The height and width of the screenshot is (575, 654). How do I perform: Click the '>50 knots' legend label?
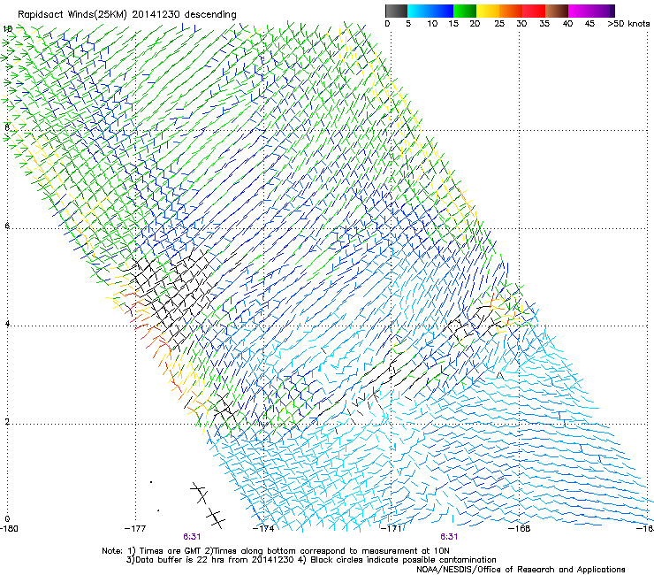pyautogui.click(x=628, y=23)
